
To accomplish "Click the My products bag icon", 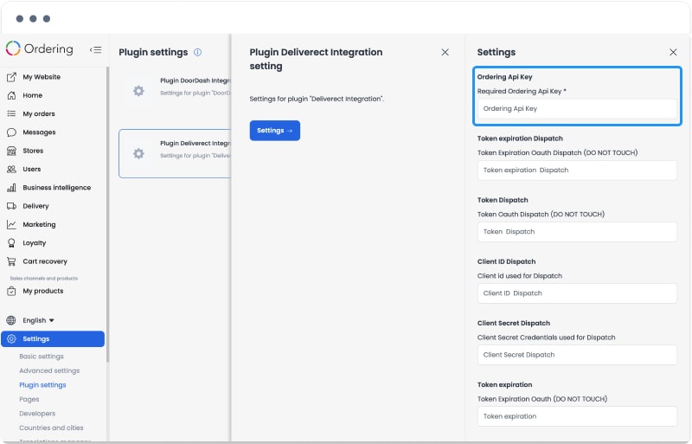I will pos(11,291).
